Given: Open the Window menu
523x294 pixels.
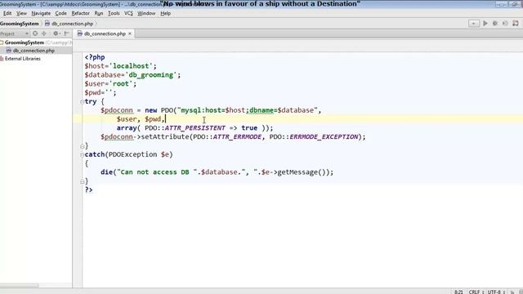Looking at the screenshot, I should point(146,13).
